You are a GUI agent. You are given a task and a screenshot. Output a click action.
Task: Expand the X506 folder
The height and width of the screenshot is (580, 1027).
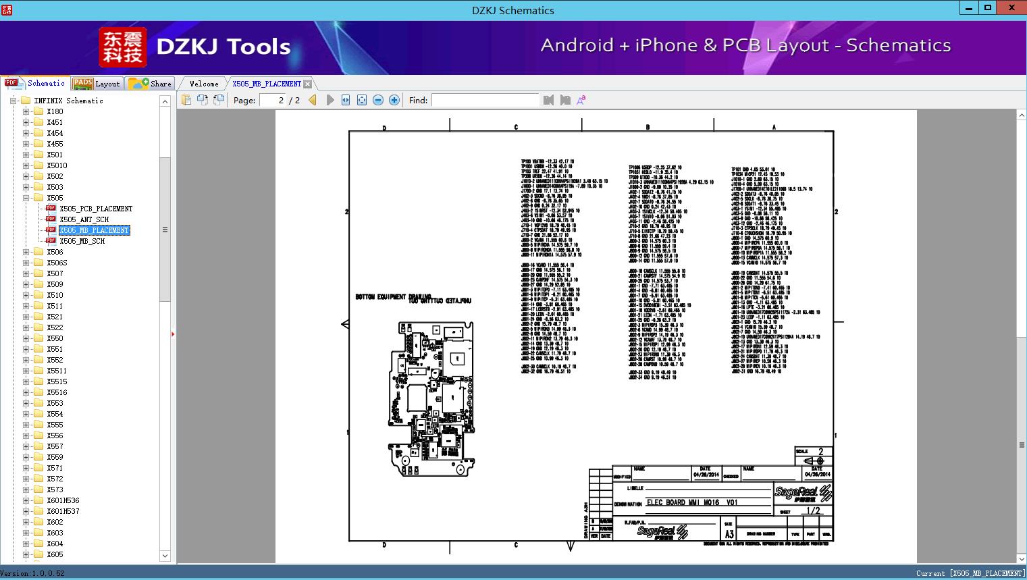[26, 252]
